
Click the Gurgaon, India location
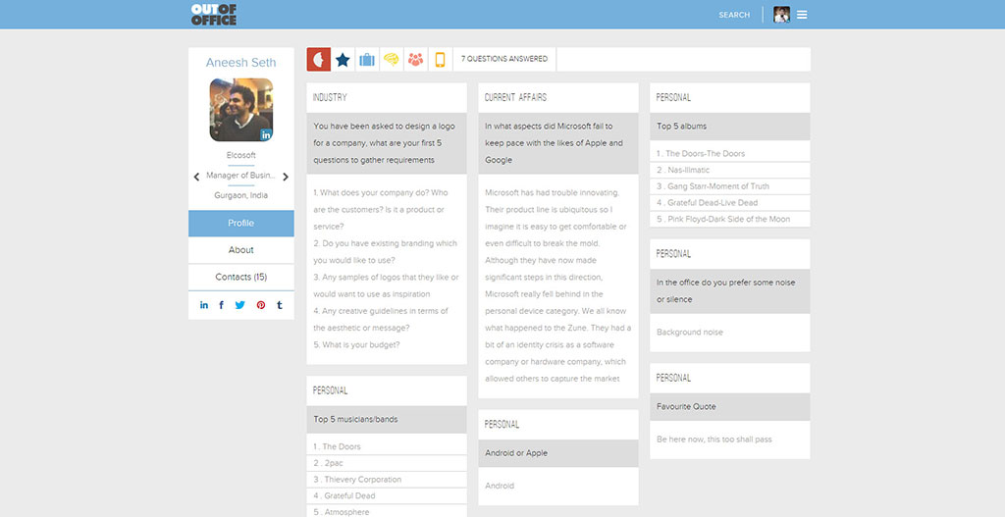(241, 195)
